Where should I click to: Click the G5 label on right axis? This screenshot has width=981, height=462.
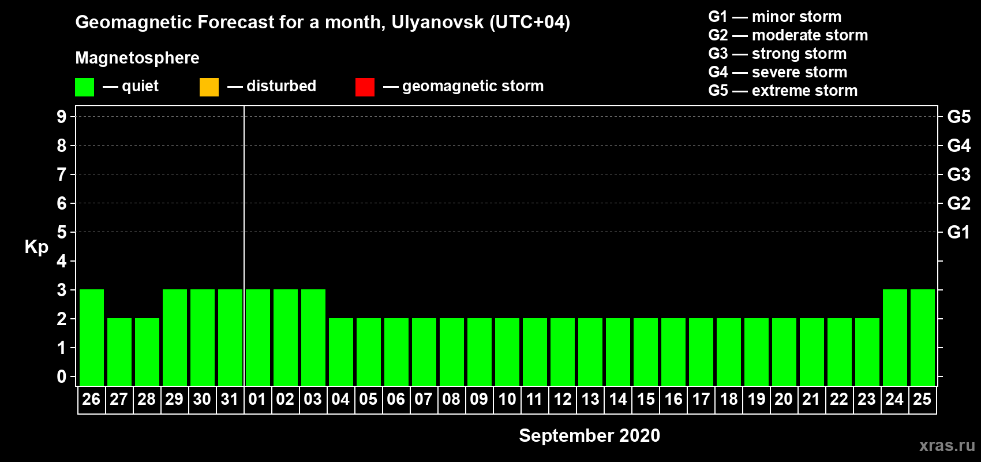point(958,117)
